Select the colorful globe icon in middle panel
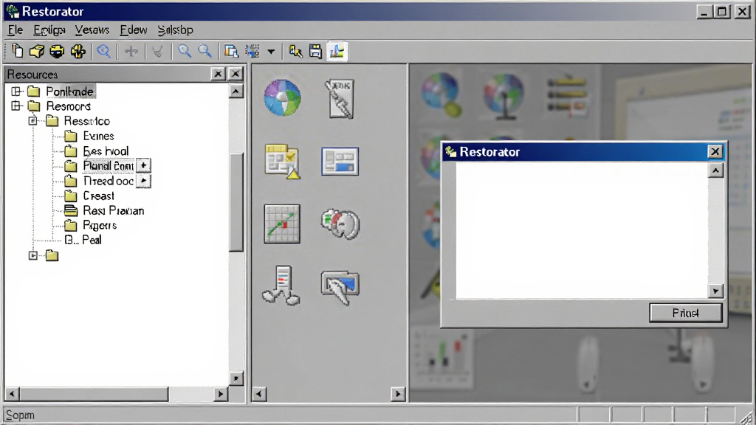 [x=283, y=98]
